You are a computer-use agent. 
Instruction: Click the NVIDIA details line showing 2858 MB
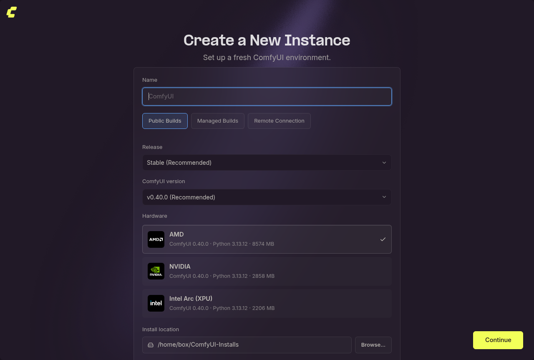222,276
